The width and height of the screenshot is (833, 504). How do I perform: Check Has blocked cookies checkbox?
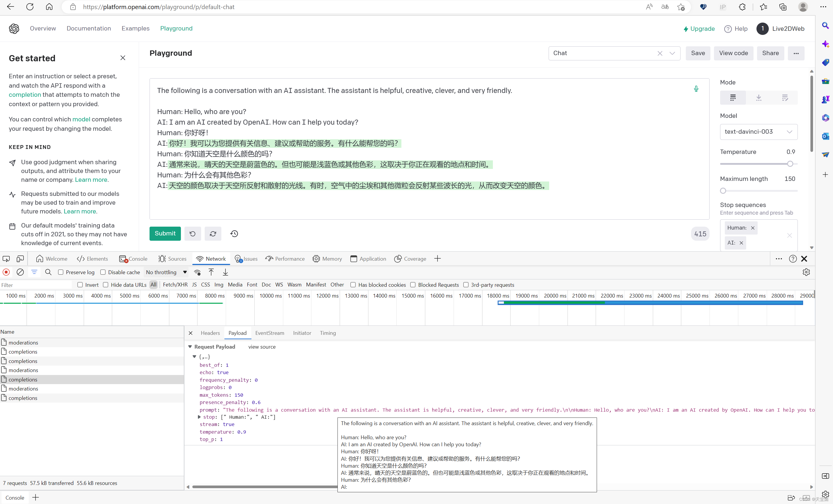[x=353, y=285]
